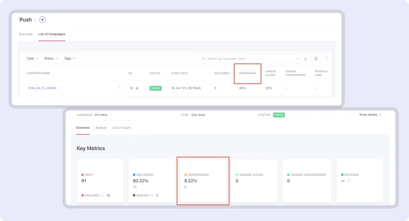Click the download icon in campaigns toolbar

click(x=306, y=59)
